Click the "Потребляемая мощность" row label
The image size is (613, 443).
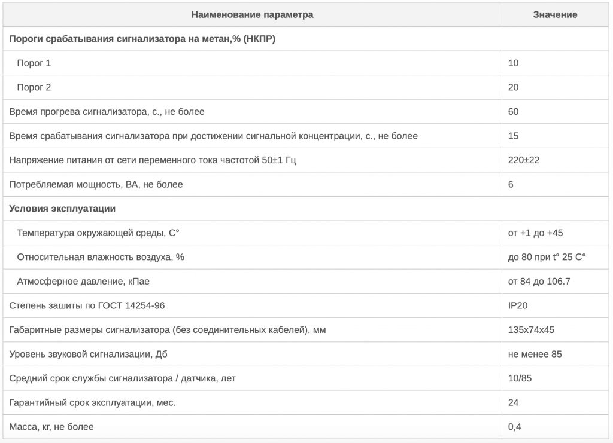(96, 184)
